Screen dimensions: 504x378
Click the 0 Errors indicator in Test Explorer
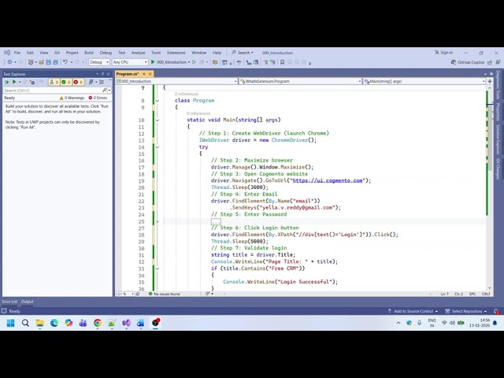[98, 98]
